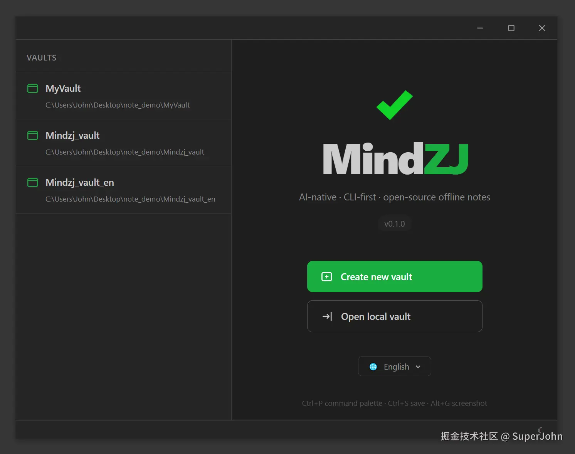Maximize the MindZJ window
Image resolution: width=575 pixels, height=454 pixels.
pos(511,28)
